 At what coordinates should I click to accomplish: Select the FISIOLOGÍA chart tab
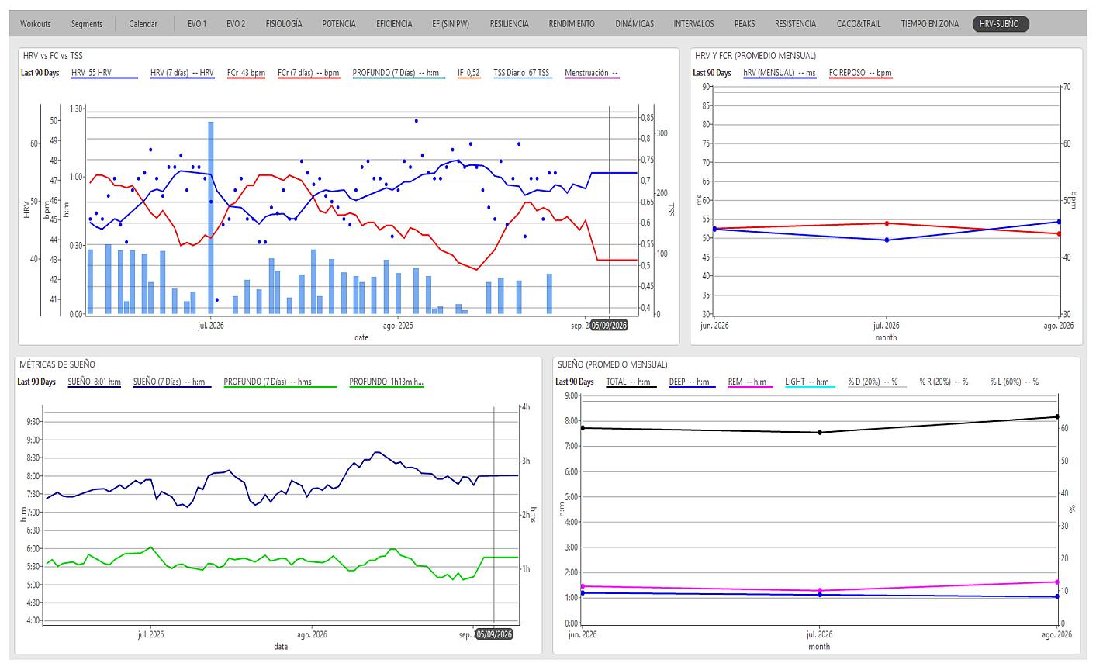(x=284, y=24)
